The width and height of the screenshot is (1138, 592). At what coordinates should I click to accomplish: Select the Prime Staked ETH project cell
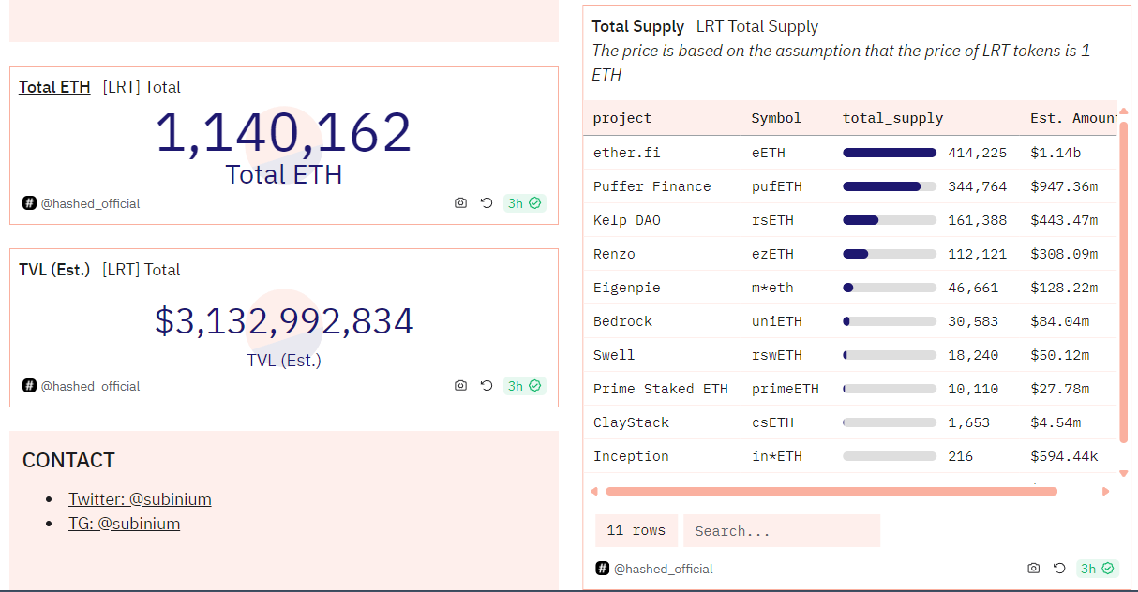click(661, 389)
